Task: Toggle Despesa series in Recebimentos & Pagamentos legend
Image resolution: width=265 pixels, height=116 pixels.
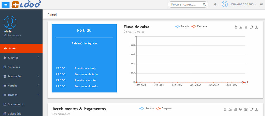Action: 163,108
